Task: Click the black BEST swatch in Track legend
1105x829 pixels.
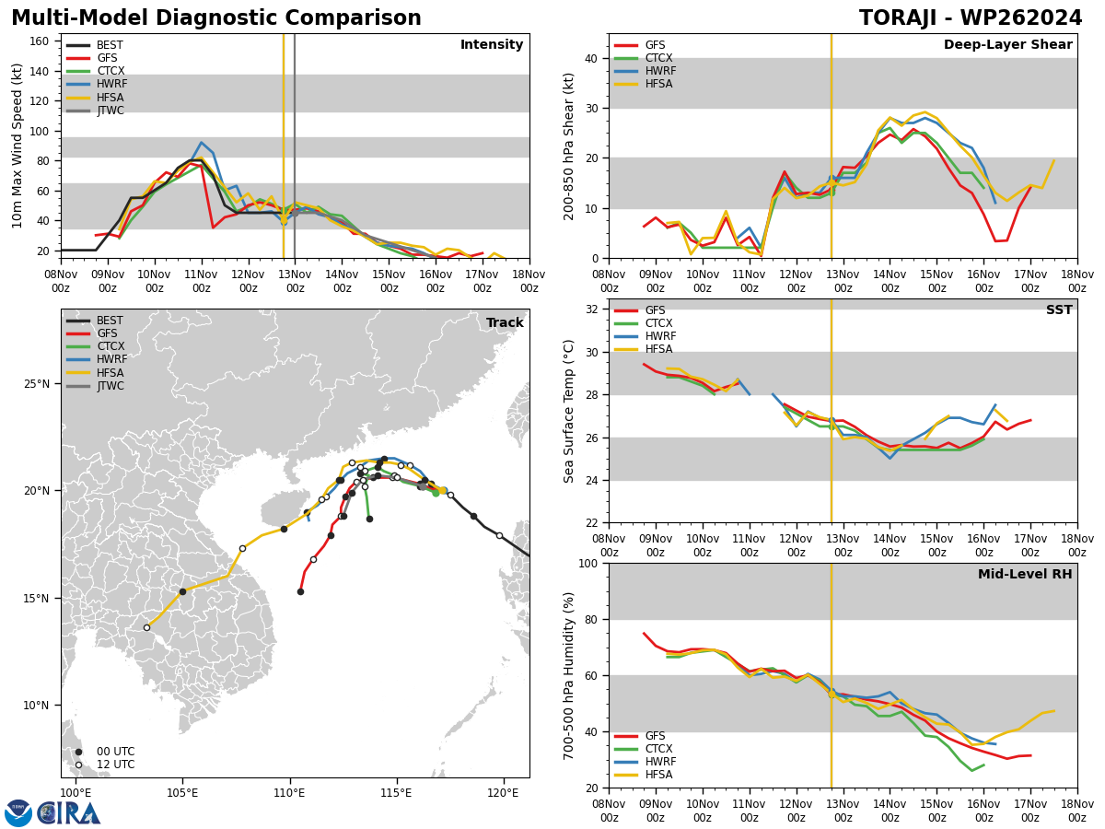Action: (x=78, y=321)
